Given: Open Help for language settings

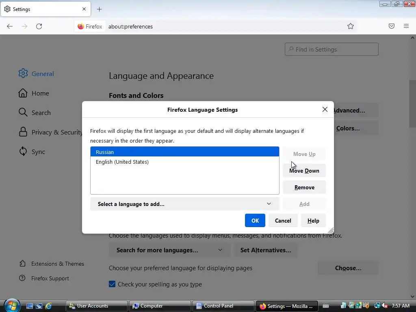Looking at the screenshot, I should point(313,221).
